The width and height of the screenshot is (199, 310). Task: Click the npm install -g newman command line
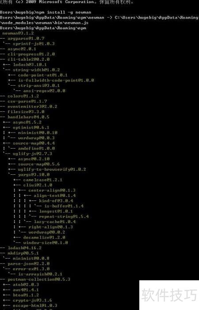click(46, 12)
